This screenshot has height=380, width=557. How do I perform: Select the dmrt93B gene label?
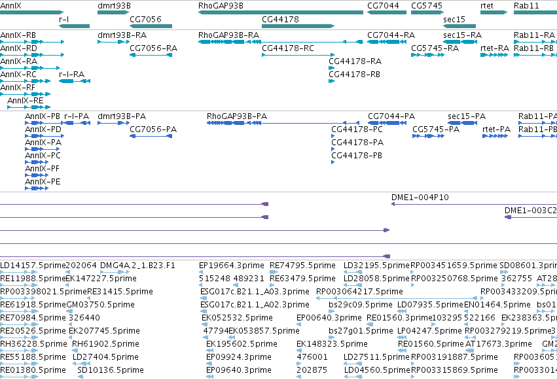coord(114,6)
